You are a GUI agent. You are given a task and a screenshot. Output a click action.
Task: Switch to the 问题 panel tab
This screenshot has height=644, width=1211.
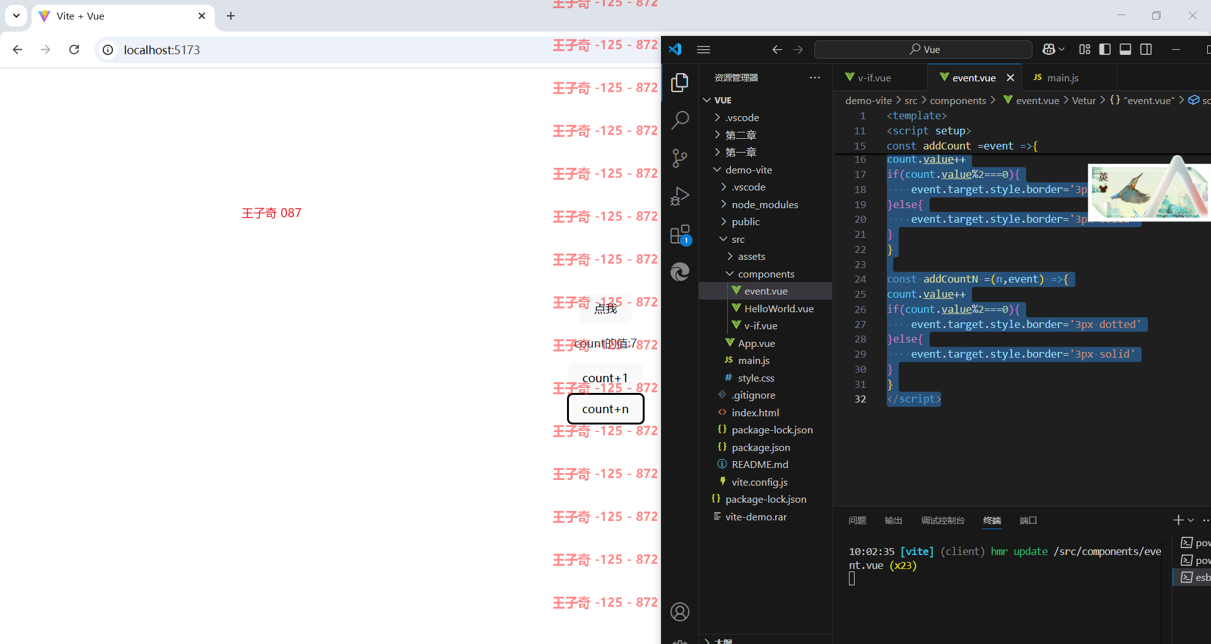pyautogui.click(x=857, y=520)
